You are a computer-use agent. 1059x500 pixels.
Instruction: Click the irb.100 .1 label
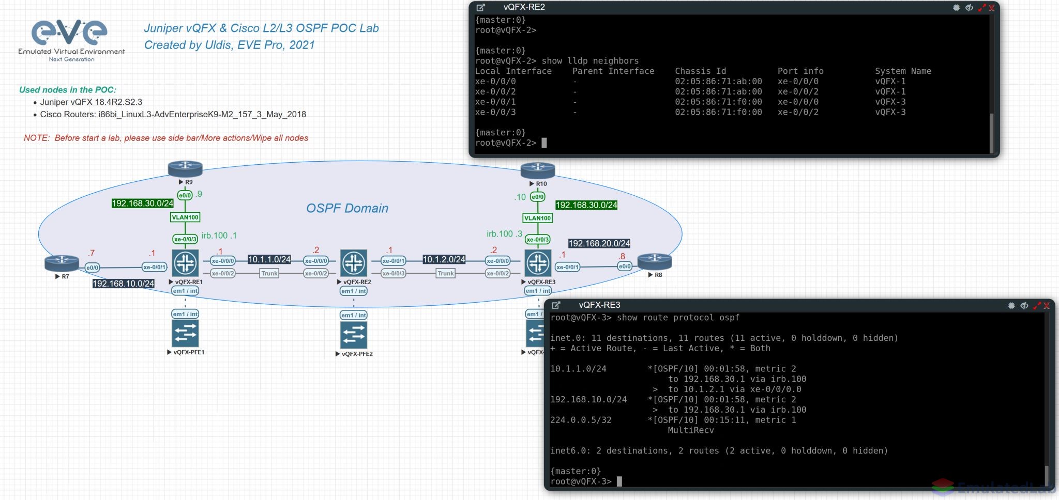(x=219, y=236)
